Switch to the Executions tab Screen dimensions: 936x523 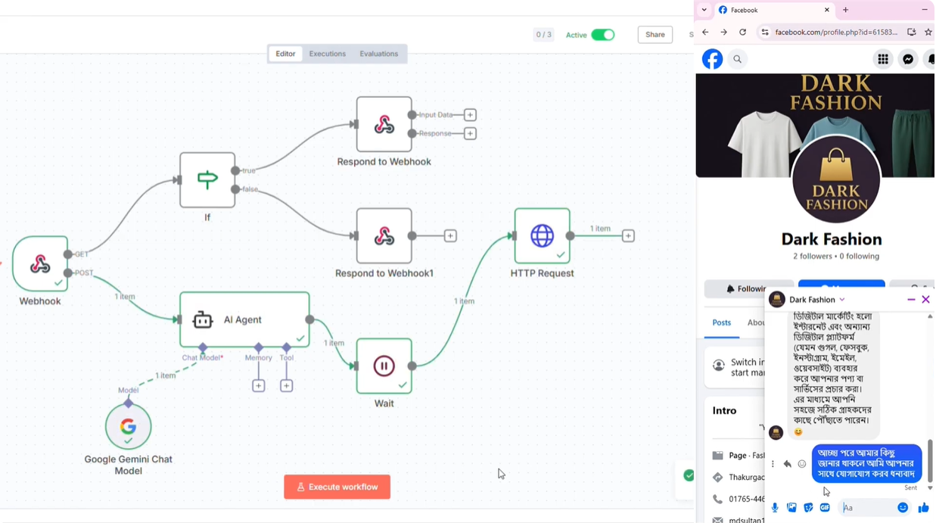[327, 54]
